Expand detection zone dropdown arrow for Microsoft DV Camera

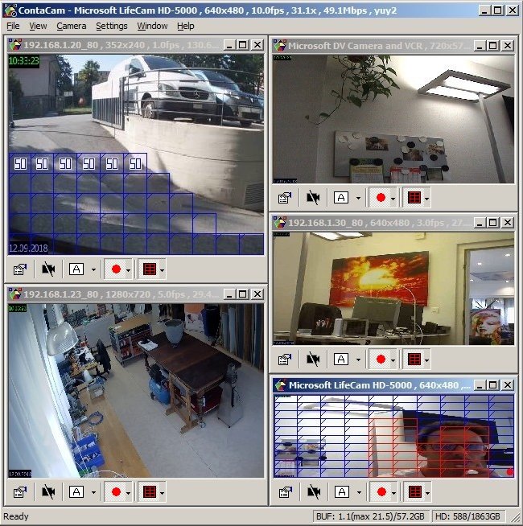[x=426, y=199]
